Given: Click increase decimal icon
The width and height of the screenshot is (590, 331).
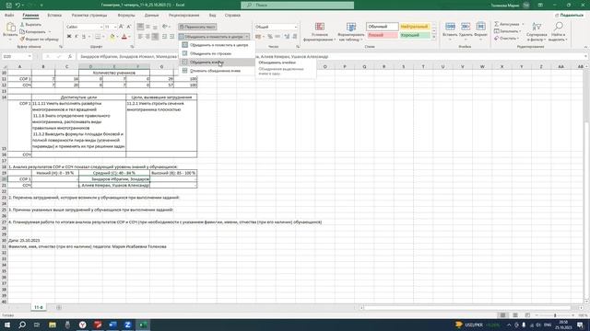Looking at the screenshot, I should (287, 37).
